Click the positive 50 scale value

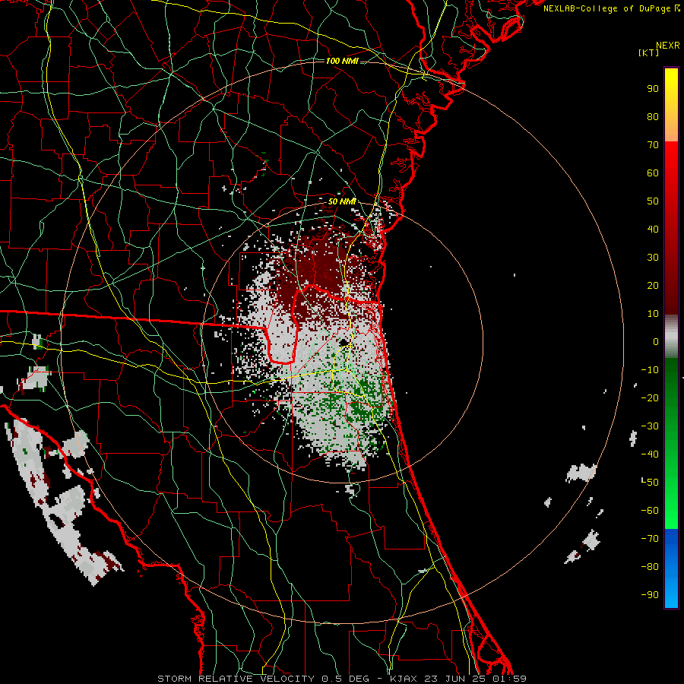point(653,201)
